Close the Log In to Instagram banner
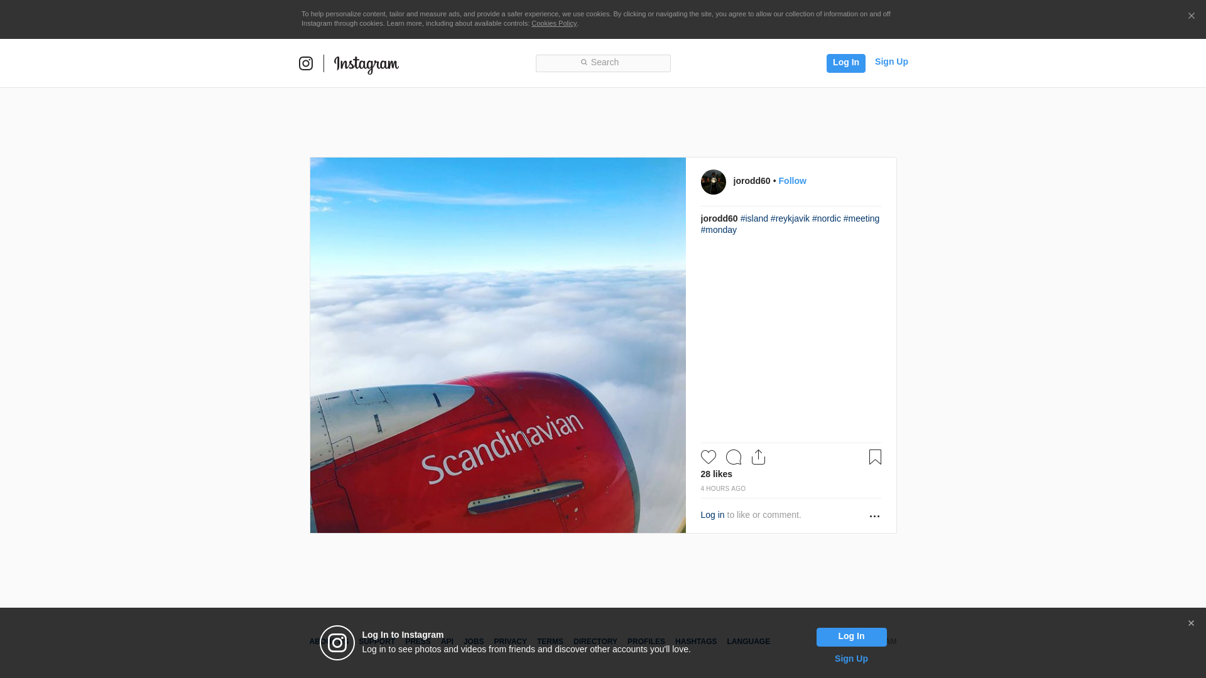 click(1191, 623)
